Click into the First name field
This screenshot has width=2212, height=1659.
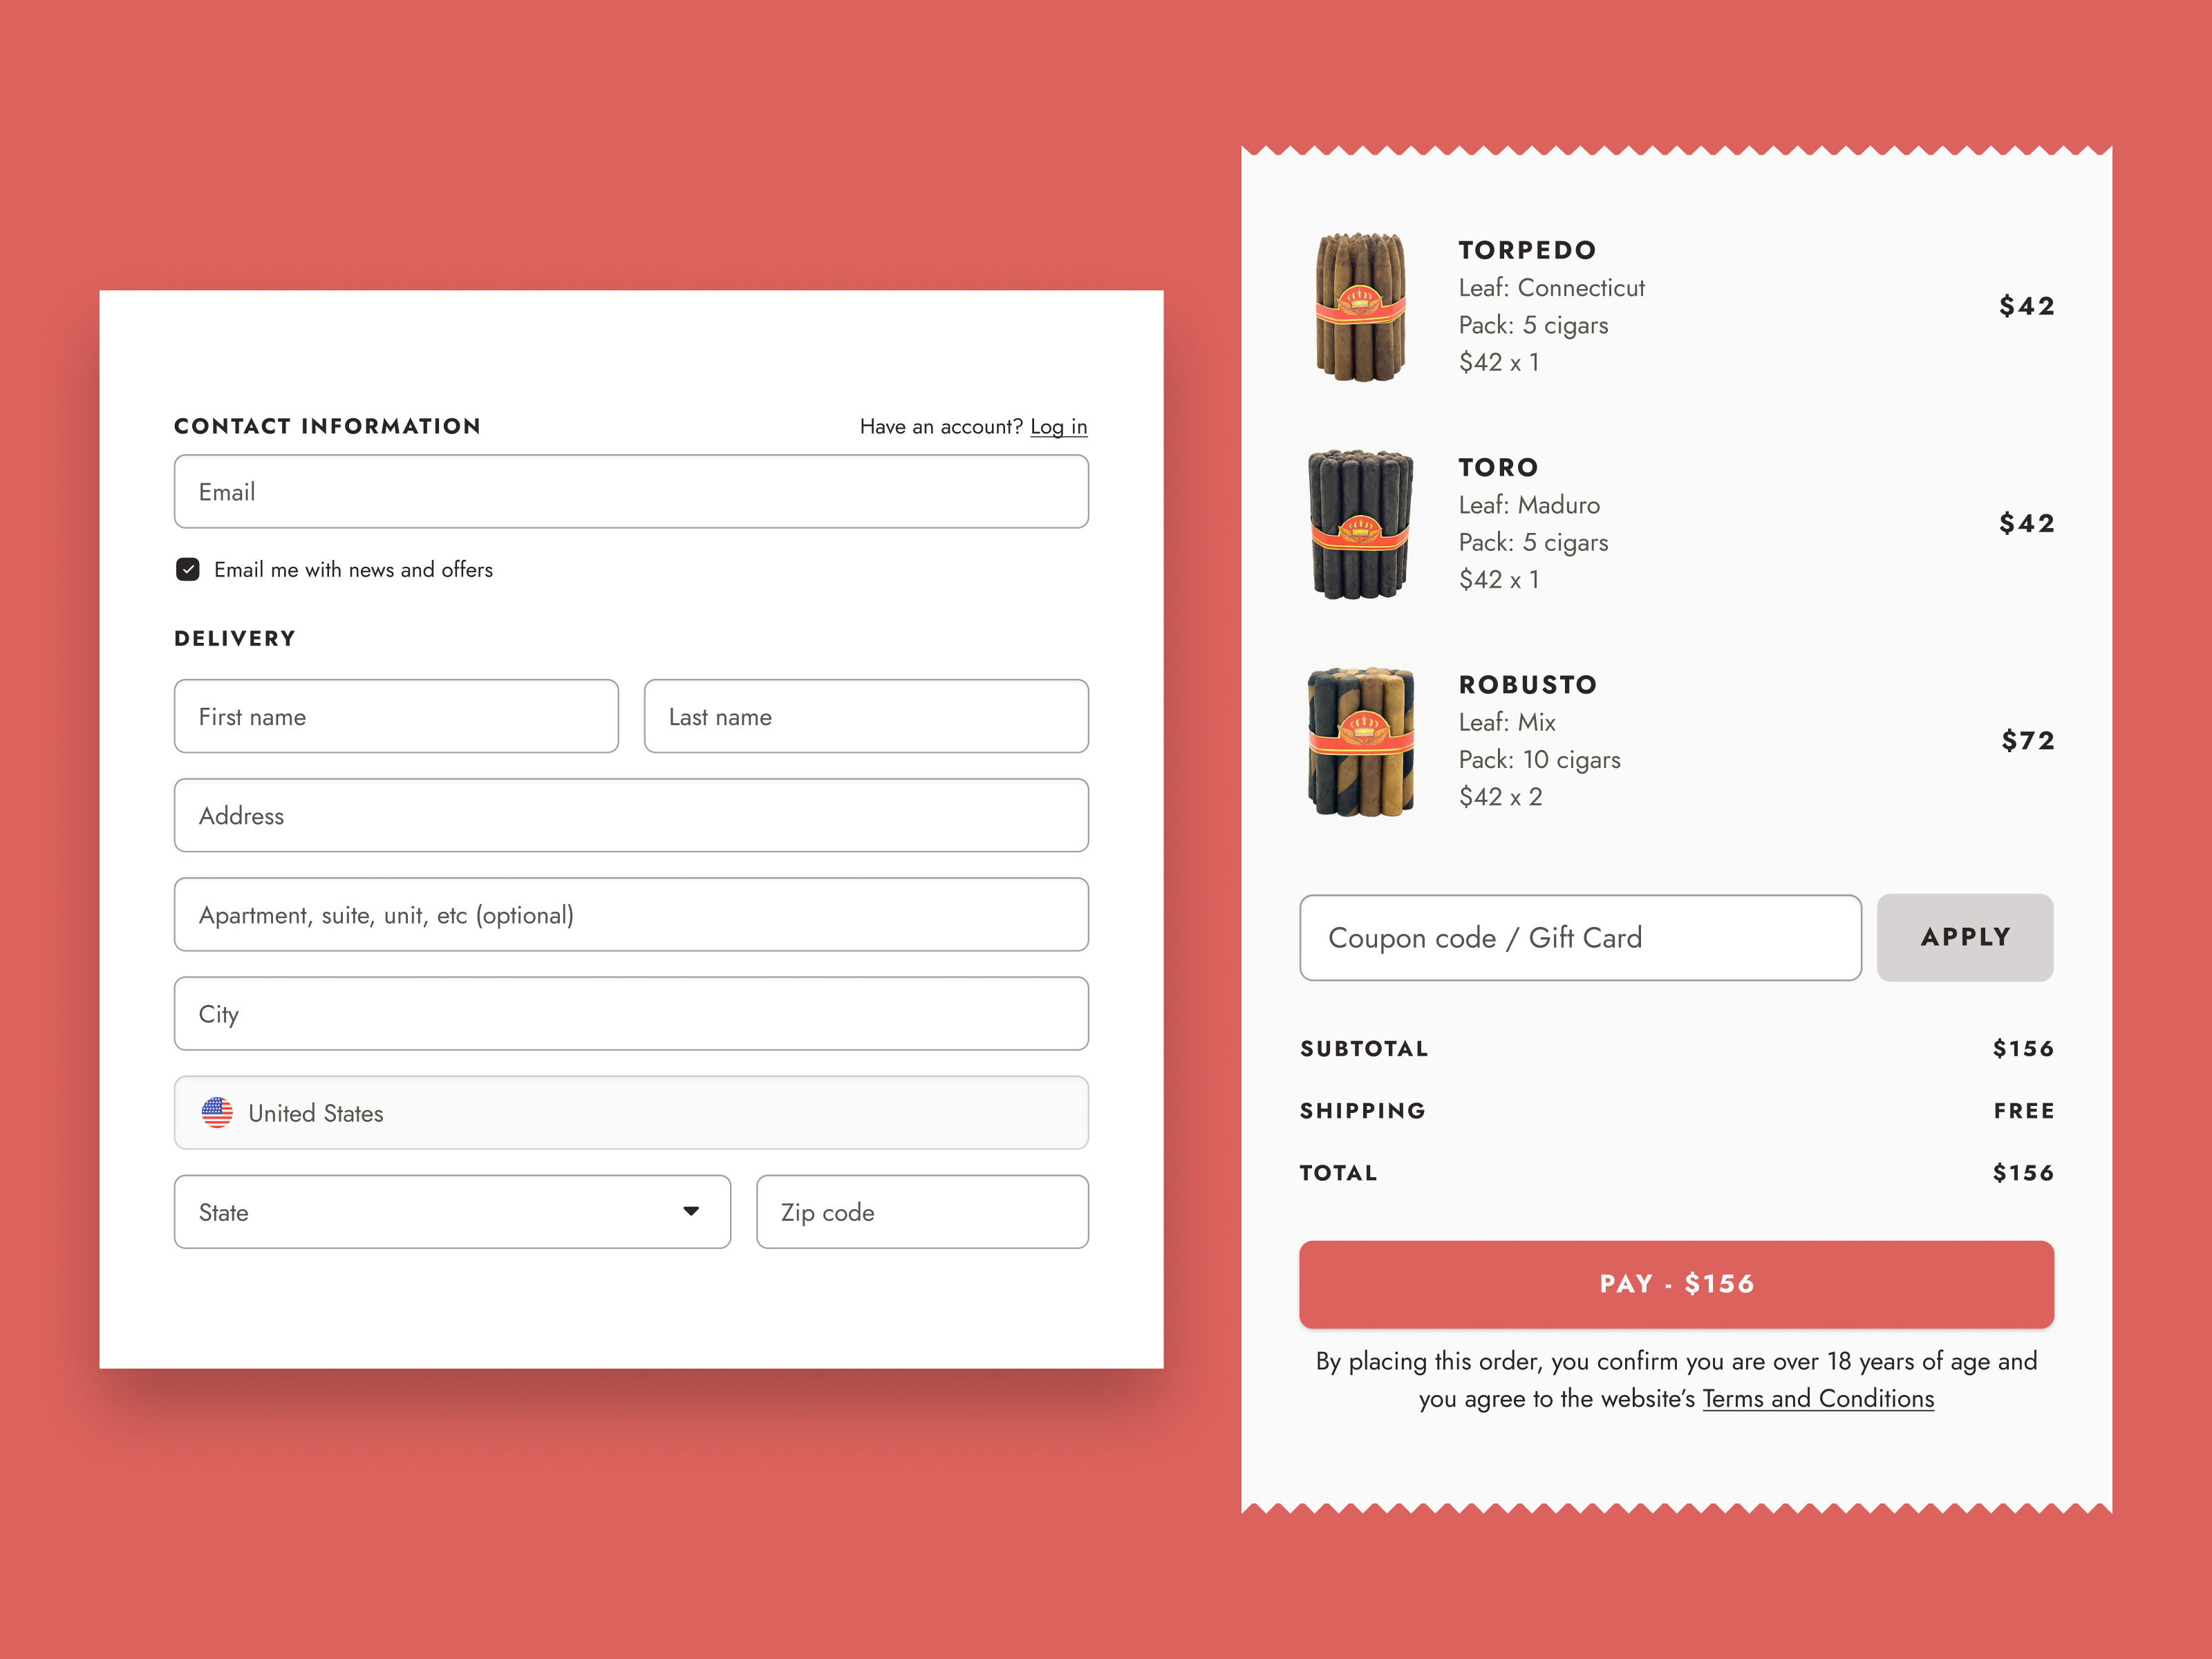coord(396,716)
